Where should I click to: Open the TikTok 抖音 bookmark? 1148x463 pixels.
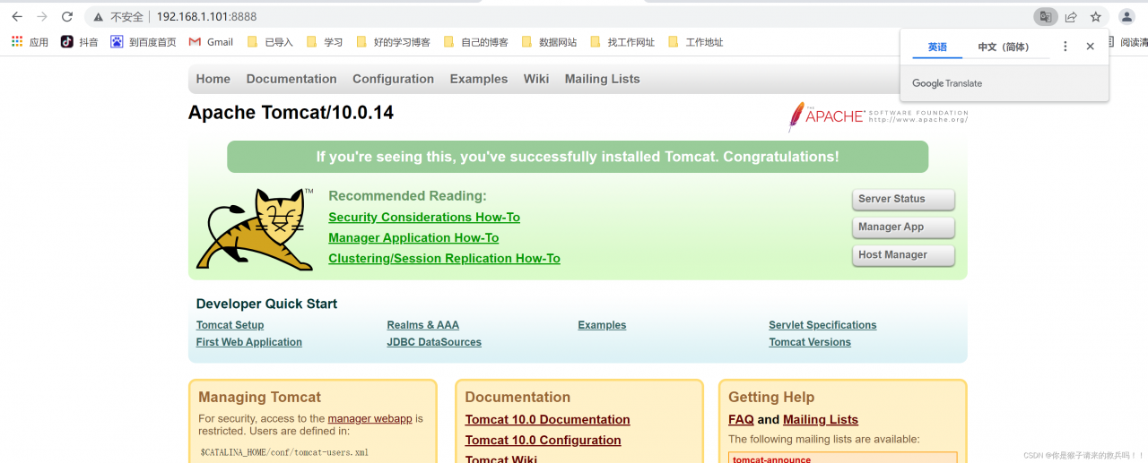coord(79,42)
